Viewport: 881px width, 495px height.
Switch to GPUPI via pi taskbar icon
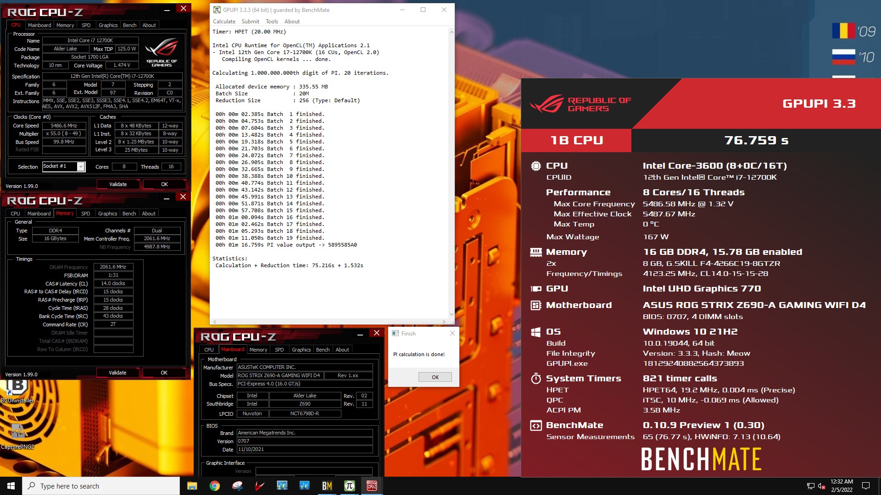[x=349, y=486]
